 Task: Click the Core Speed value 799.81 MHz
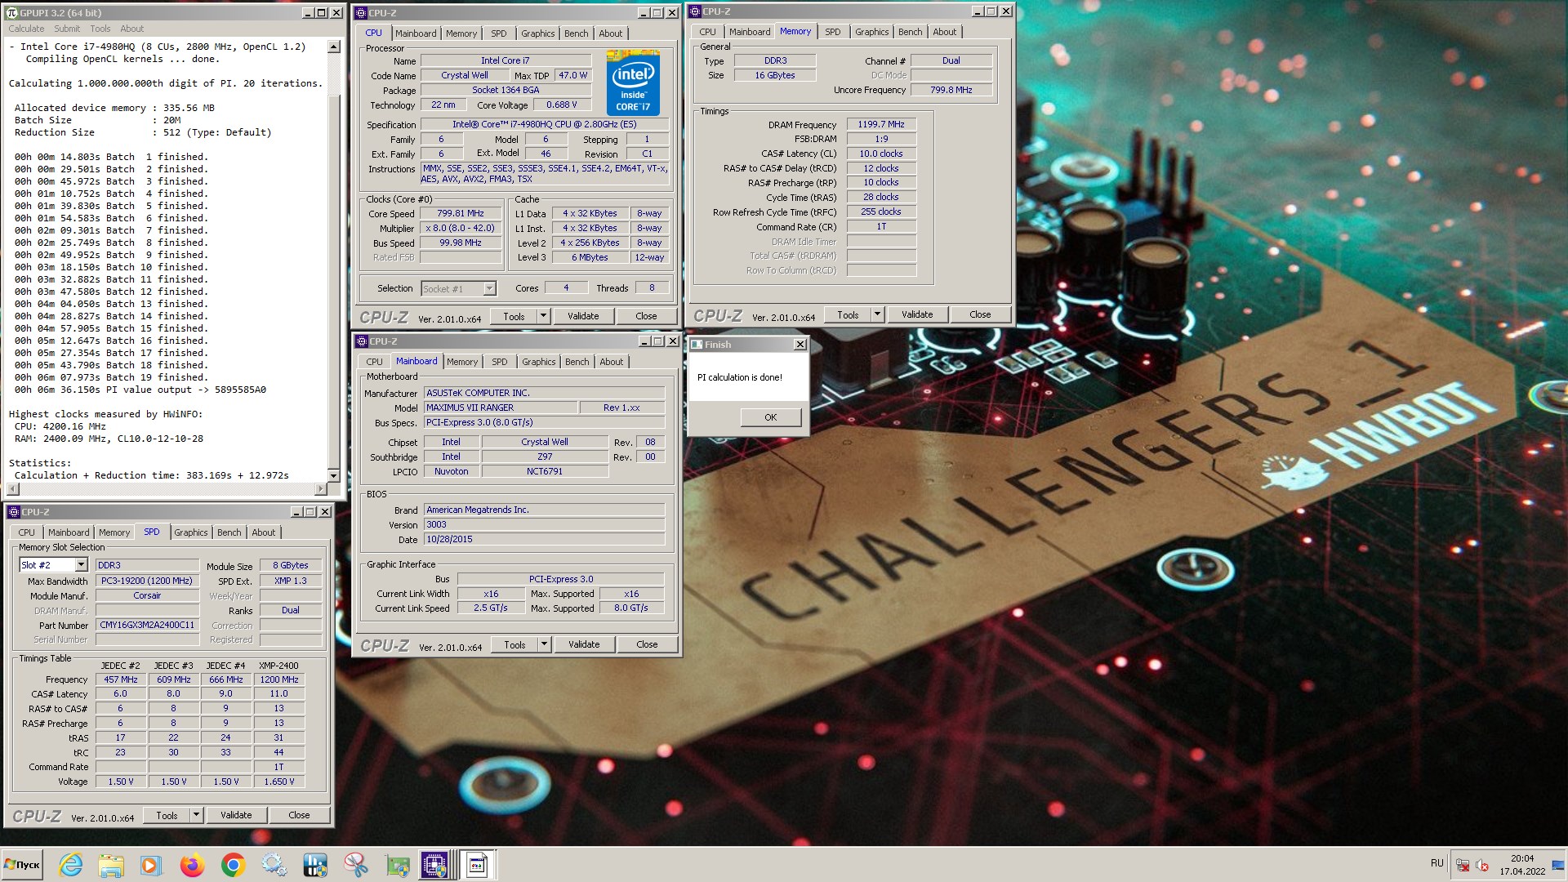461,214
